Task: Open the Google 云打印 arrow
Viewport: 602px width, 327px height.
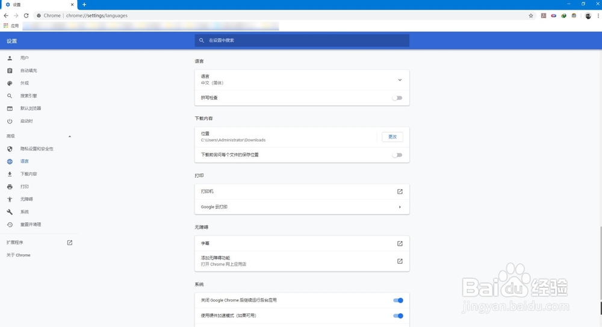Action: coord(400,207)
